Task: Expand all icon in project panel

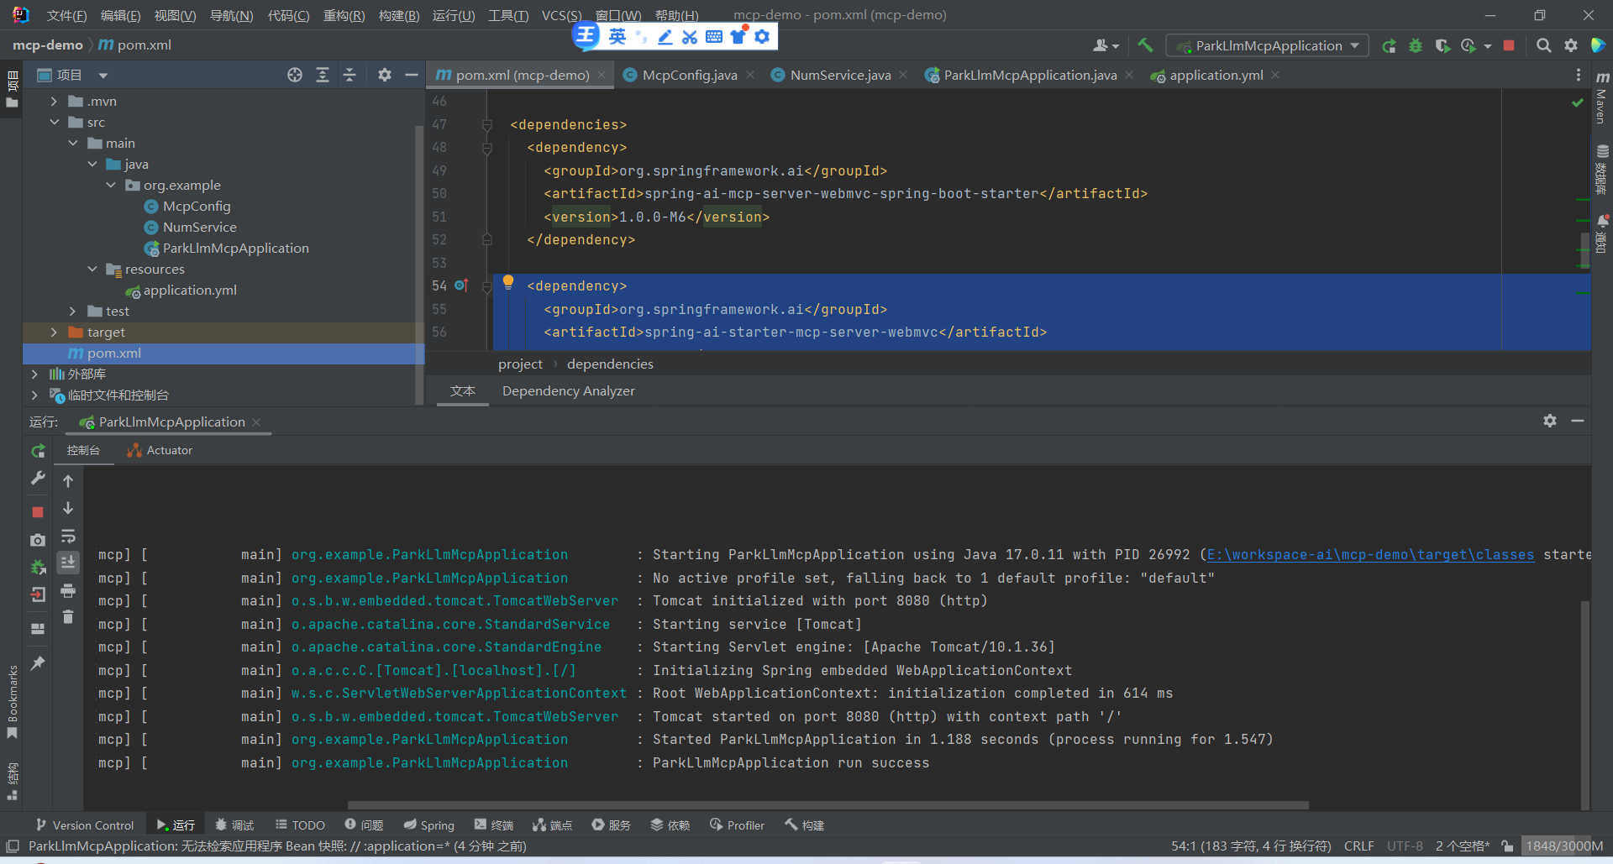Action: click(x=323, y=75)
